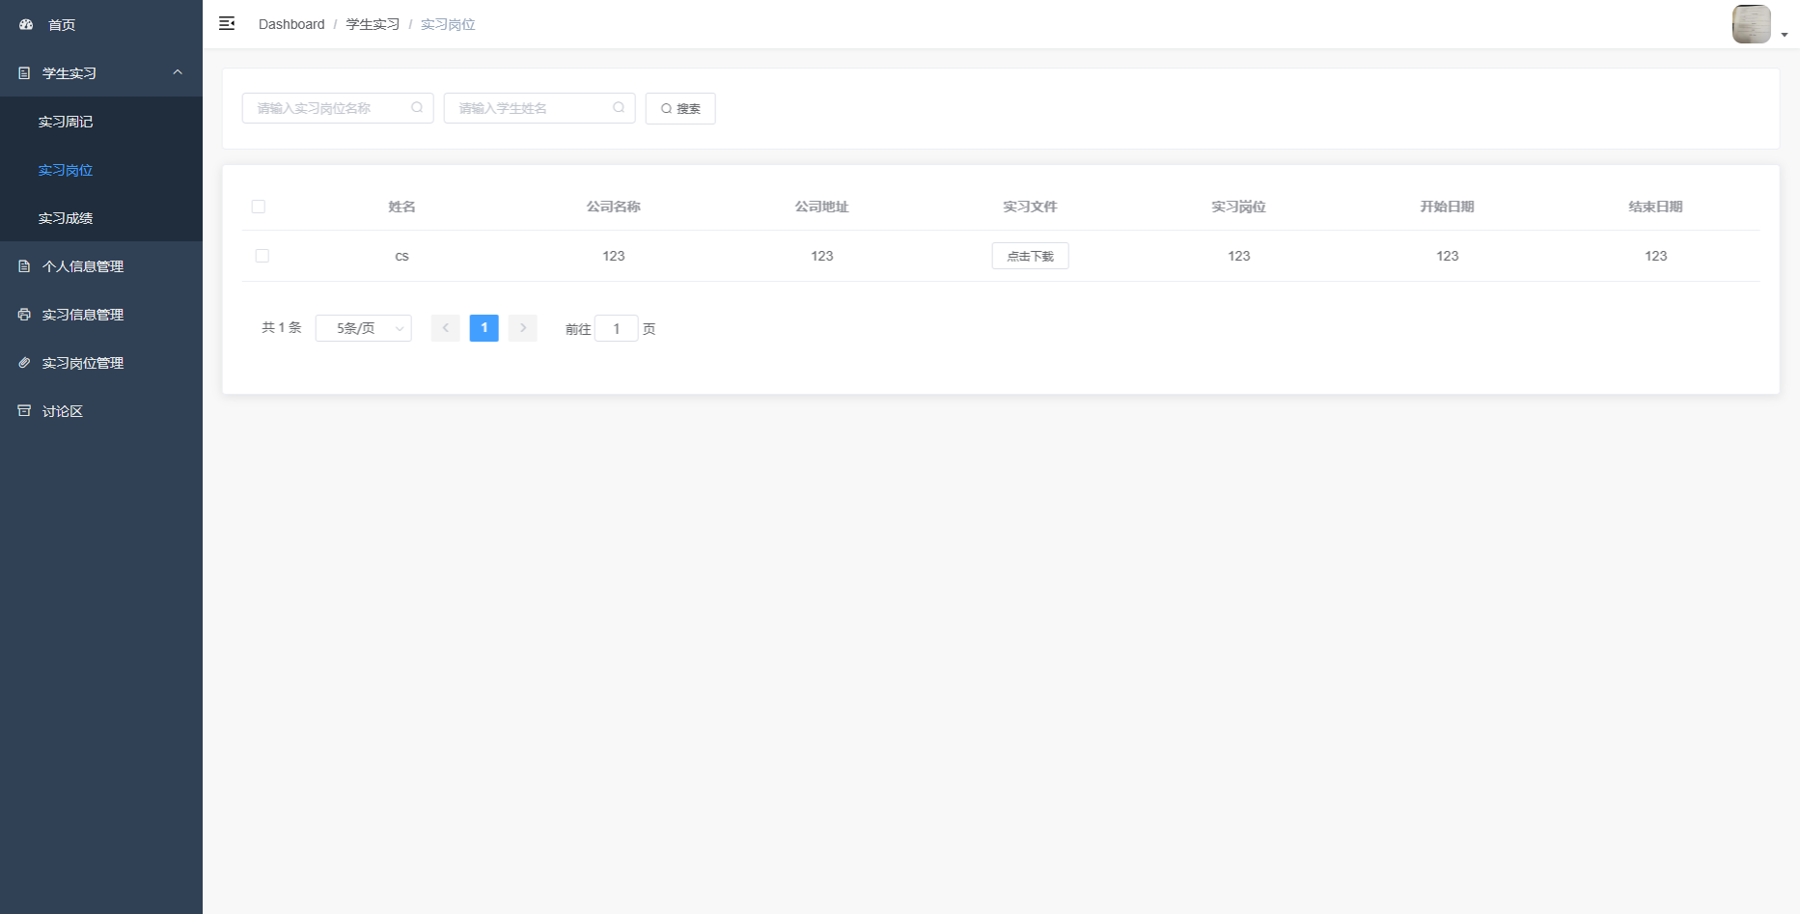The width and height of the screenshot is (1800, 914).
Task: Click the 讨论区 box icon
Action: (25, 411)
